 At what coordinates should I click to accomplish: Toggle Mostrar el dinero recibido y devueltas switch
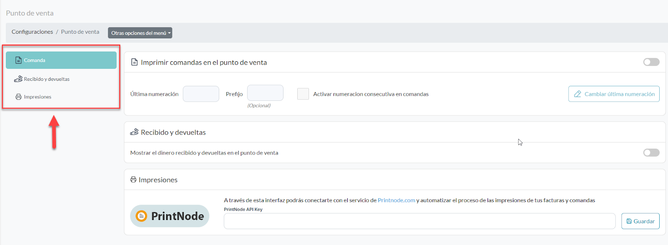pyautogui.click(x=651, y=152)
